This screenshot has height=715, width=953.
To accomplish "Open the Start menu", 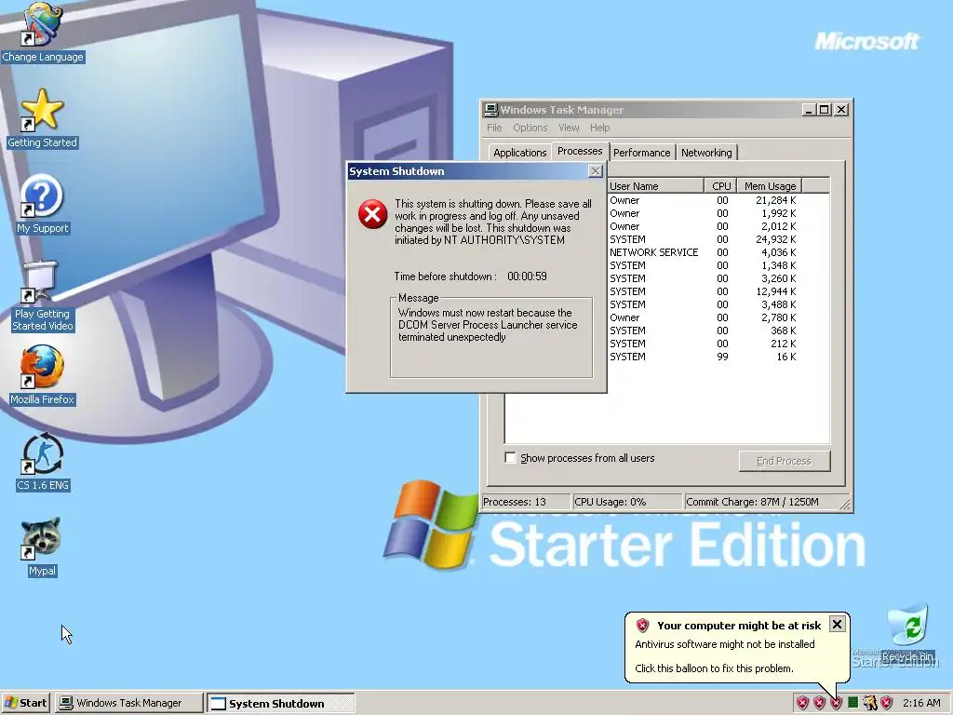I will 25,703.
